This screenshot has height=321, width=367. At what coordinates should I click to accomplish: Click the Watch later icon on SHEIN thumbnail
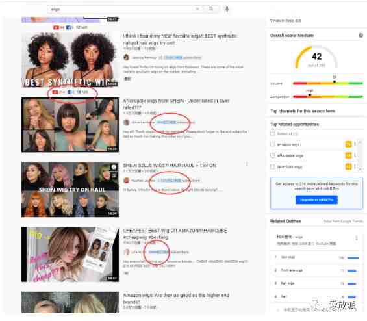(114, 167)
